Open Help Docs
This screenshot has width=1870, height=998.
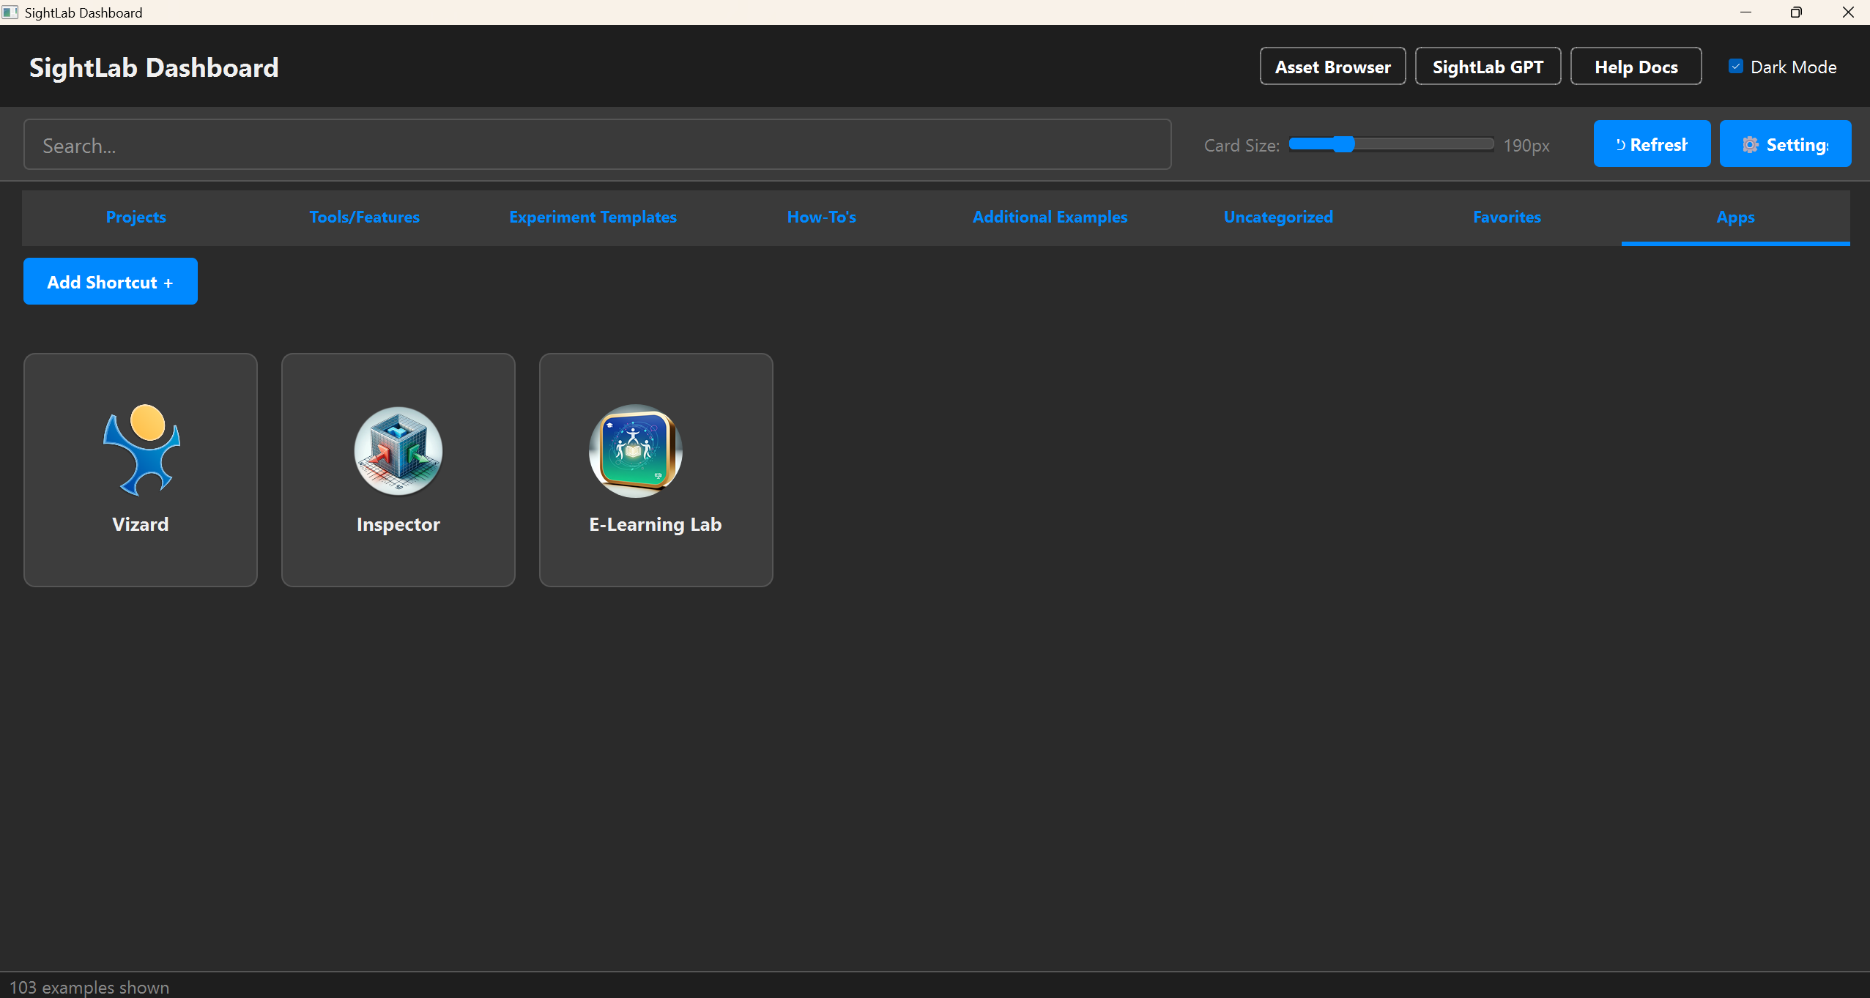(x=1636, y=67)
